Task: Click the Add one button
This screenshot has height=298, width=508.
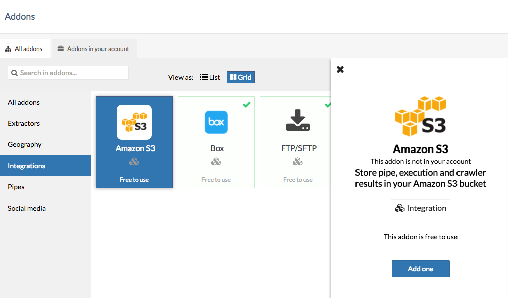Action: pyautogui.click(x=421, y=268)
